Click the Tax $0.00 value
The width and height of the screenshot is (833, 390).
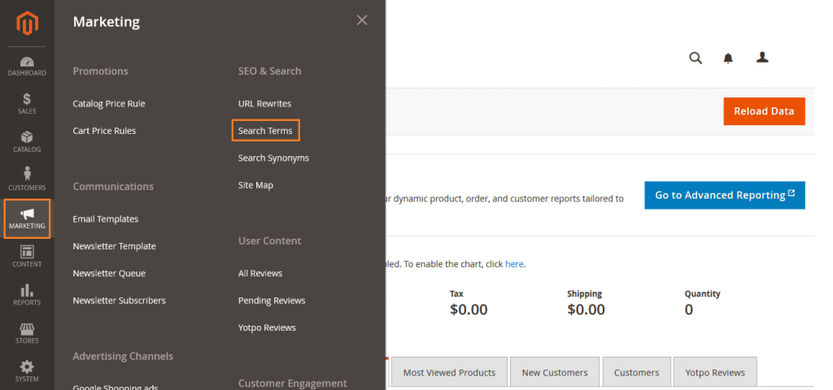tap(469, 310)
